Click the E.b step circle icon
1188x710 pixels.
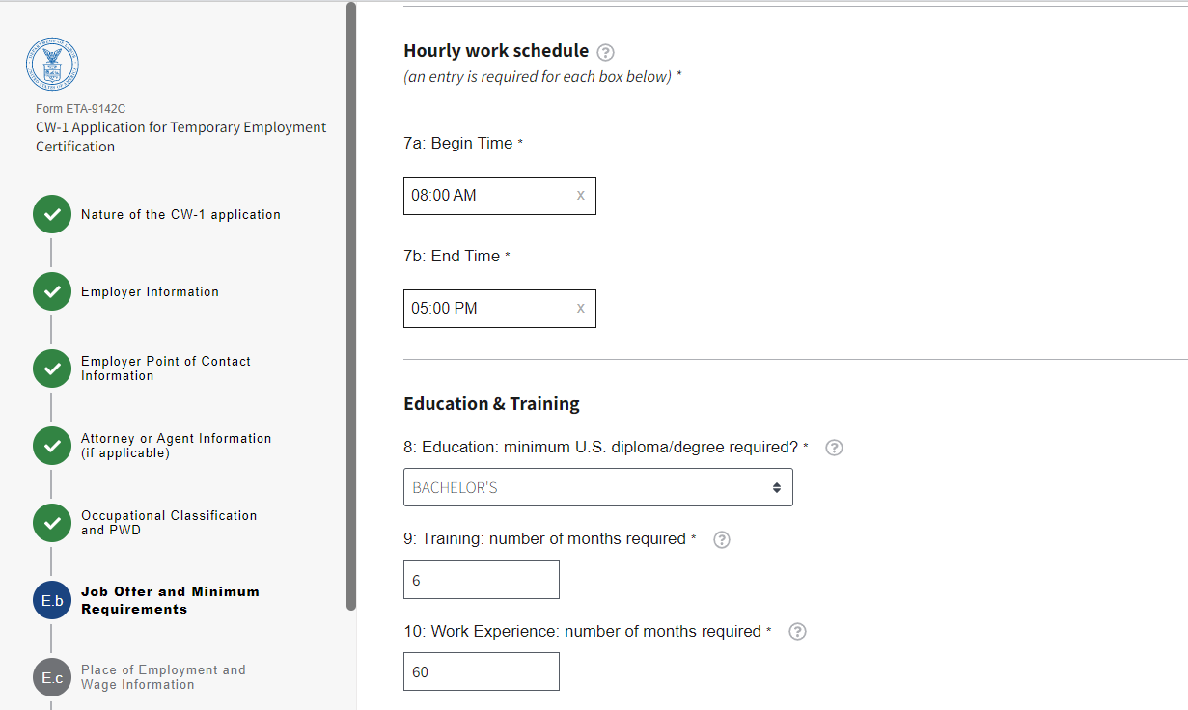point(52,600)
